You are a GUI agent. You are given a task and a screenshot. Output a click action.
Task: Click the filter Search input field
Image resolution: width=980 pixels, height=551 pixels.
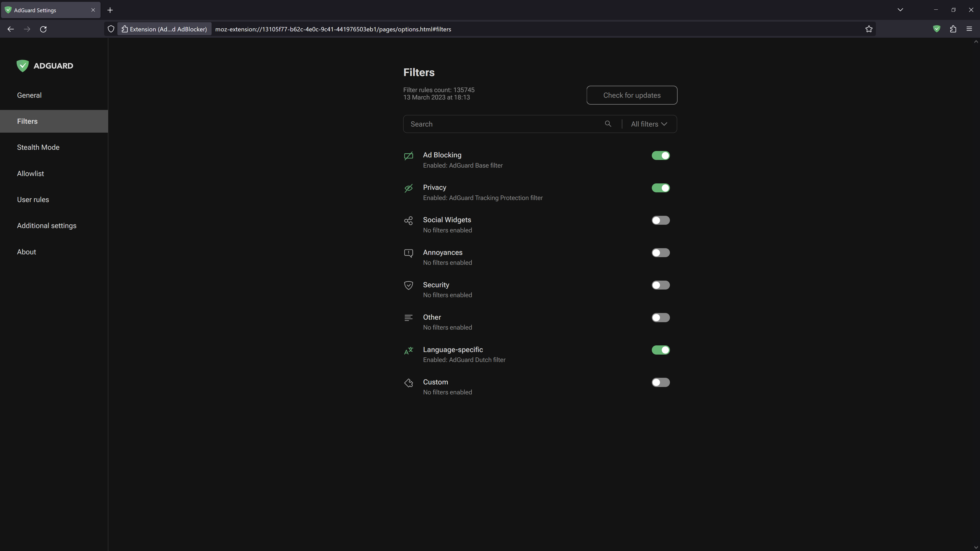click(x=502, y=124)
